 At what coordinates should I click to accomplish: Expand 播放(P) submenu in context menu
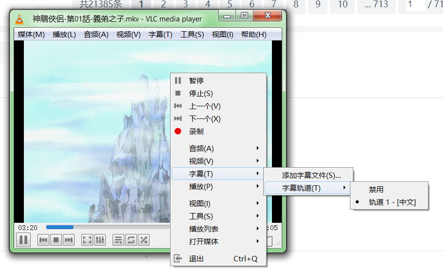click(x=218, y=187)
